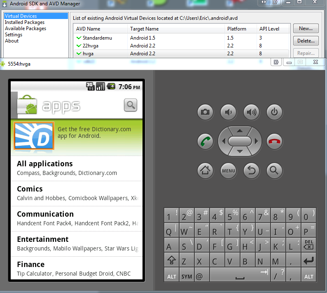
Task: Click the D-pad center select button
Action: point(240,142)
